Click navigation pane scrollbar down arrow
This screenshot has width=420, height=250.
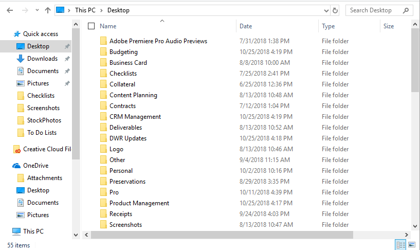click(76, 235)
